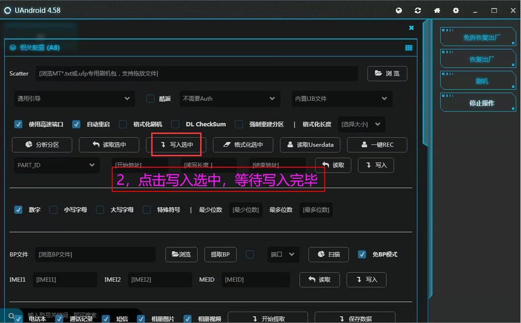
Task: Enable 大写字母 checkbox
Action: (100, 210)
